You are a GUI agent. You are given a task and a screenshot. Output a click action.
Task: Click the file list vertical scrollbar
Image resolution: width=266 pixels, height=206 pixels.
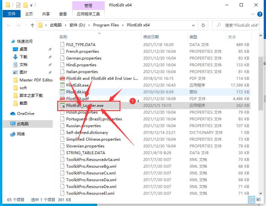point(261,83)
